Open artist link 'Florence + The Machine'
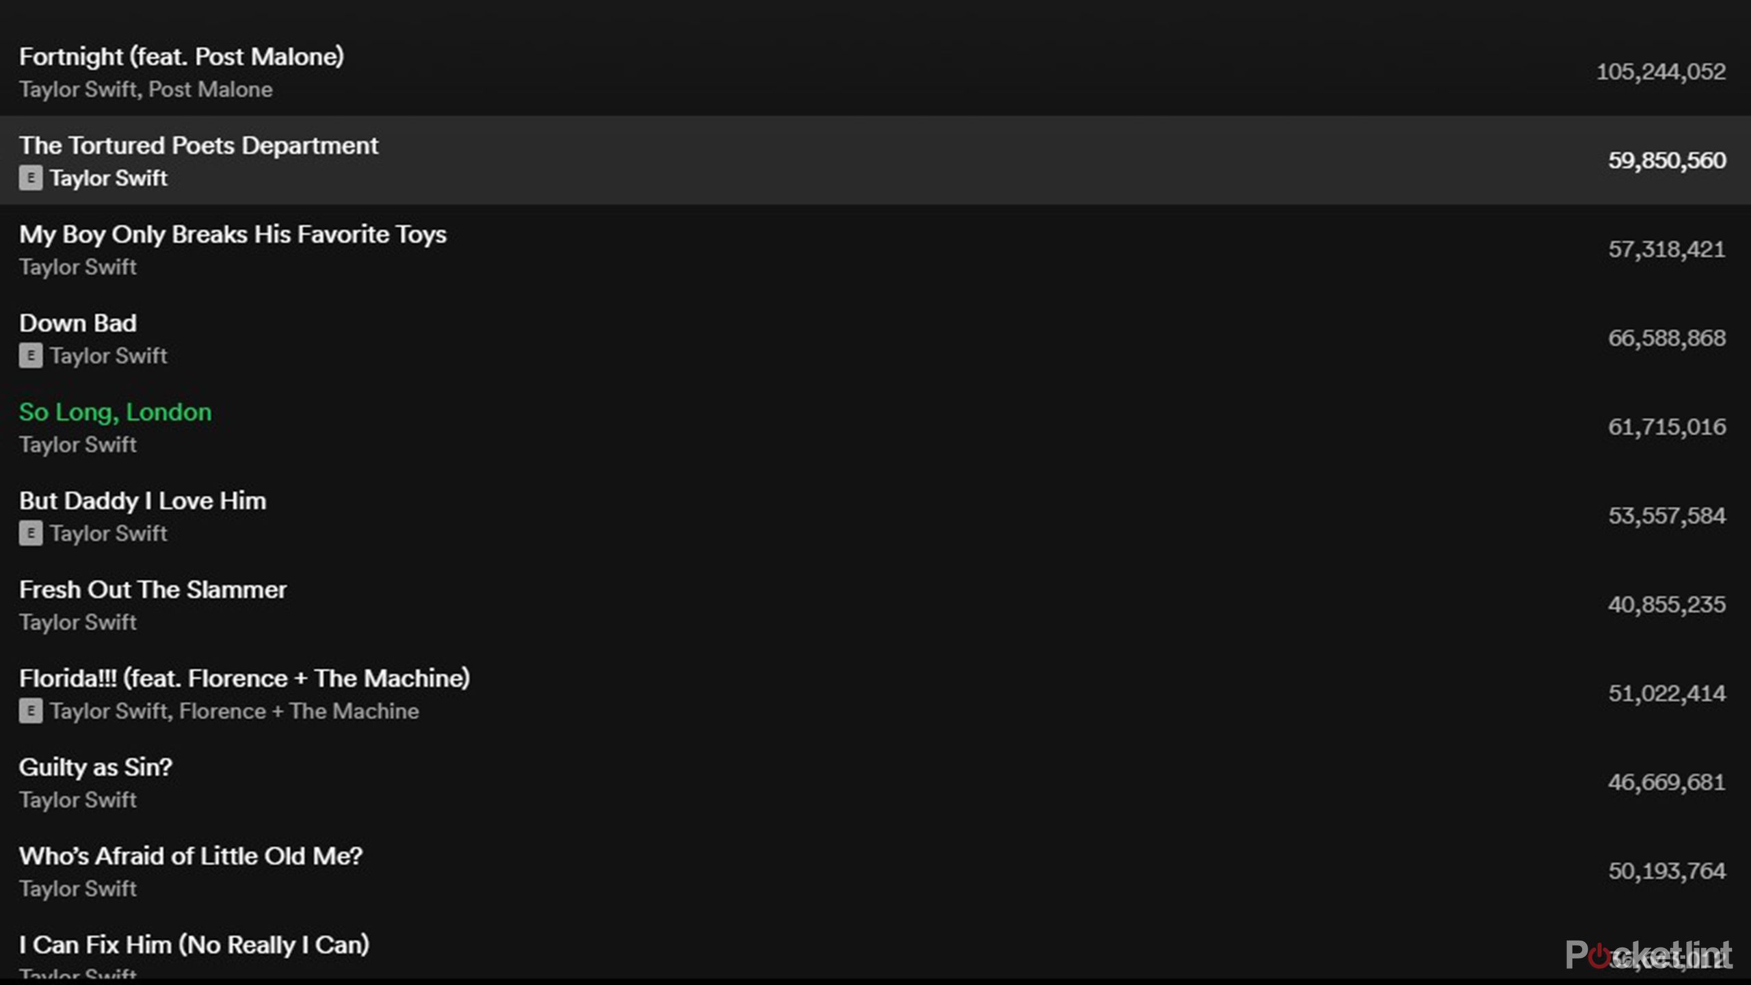1751x985 pixels. click(299, 711)
